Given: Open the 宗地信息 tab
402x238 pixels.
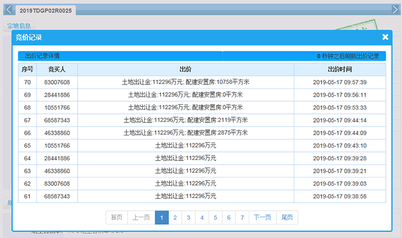Looking at the screenshot, I should coord(20,26).
